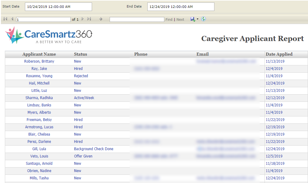Sort by Applicant Name column header
This screenshot has width=308, height=183.
(39, 54)
